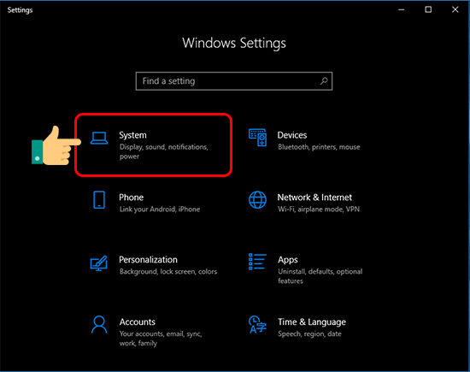The width and height of the screenshot is (470, 372).
Task: Minimize the Settings window
Action: coord(402,9)
